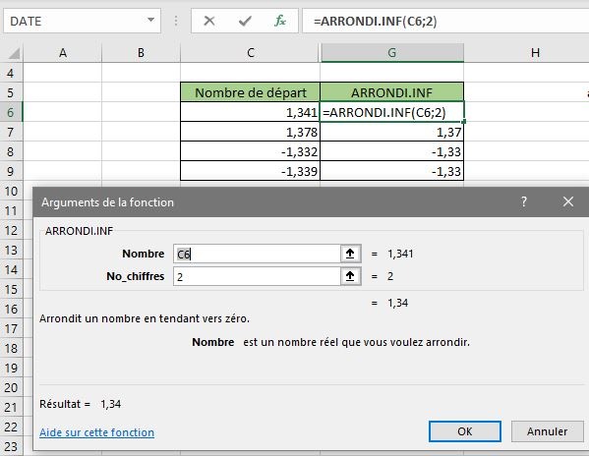Select row 13 header

(x=11, y=250)
